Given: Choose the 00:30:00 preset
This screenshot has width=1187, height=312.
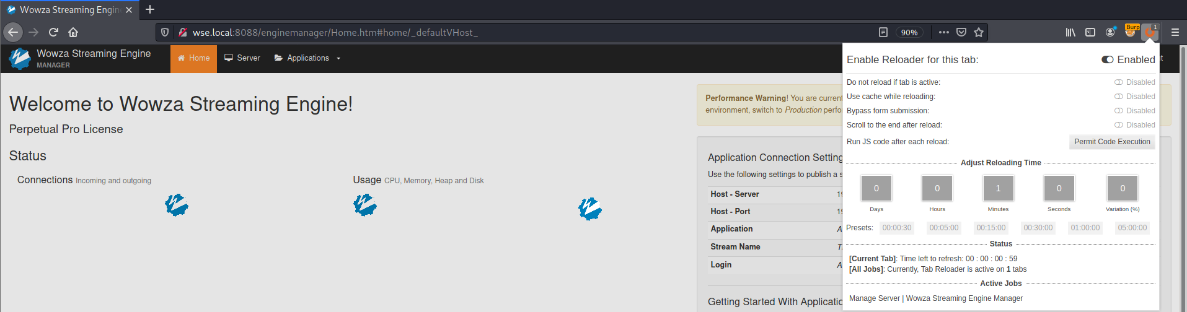Looking at the screenshot, I should [x=1038, y=228].
